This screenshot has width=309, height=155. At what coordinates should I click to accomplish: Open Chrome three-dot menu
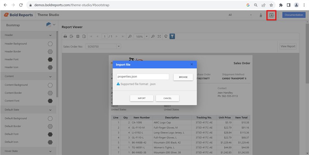coord(304,5)
